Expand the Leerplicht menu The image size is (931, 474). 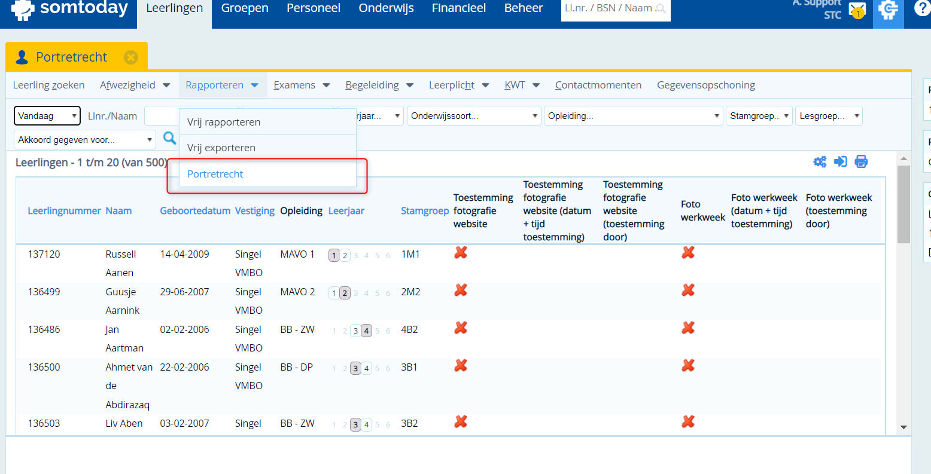click(x=459, y=85)
